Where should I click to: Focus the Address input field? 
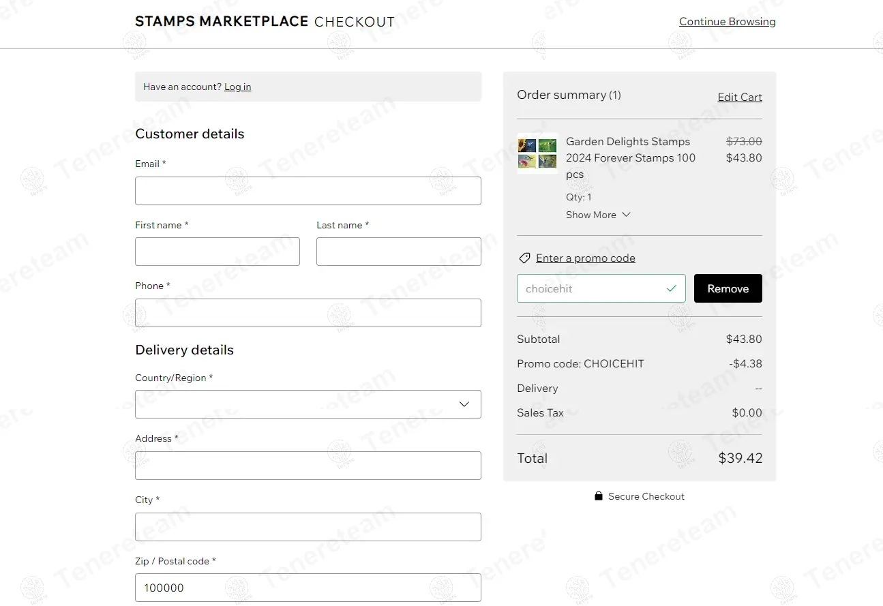pyautogui.click(x=308, y=466)
